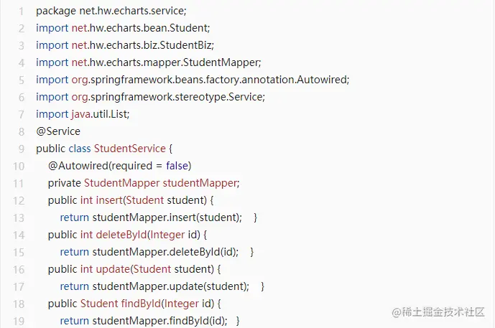Click the stereotype.Service import line
The height and width of the screenshot is (328, 495).
tap(150, 96)
